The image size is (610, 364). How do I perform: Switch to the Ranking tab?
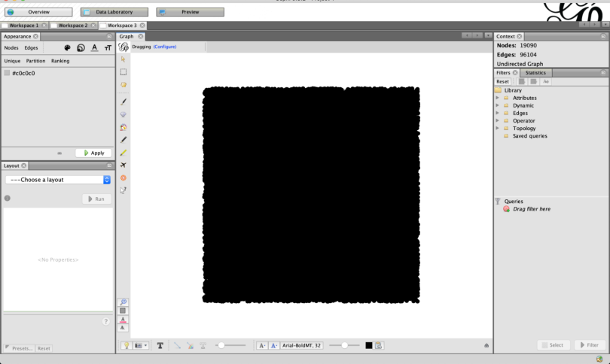pos(60,61)
